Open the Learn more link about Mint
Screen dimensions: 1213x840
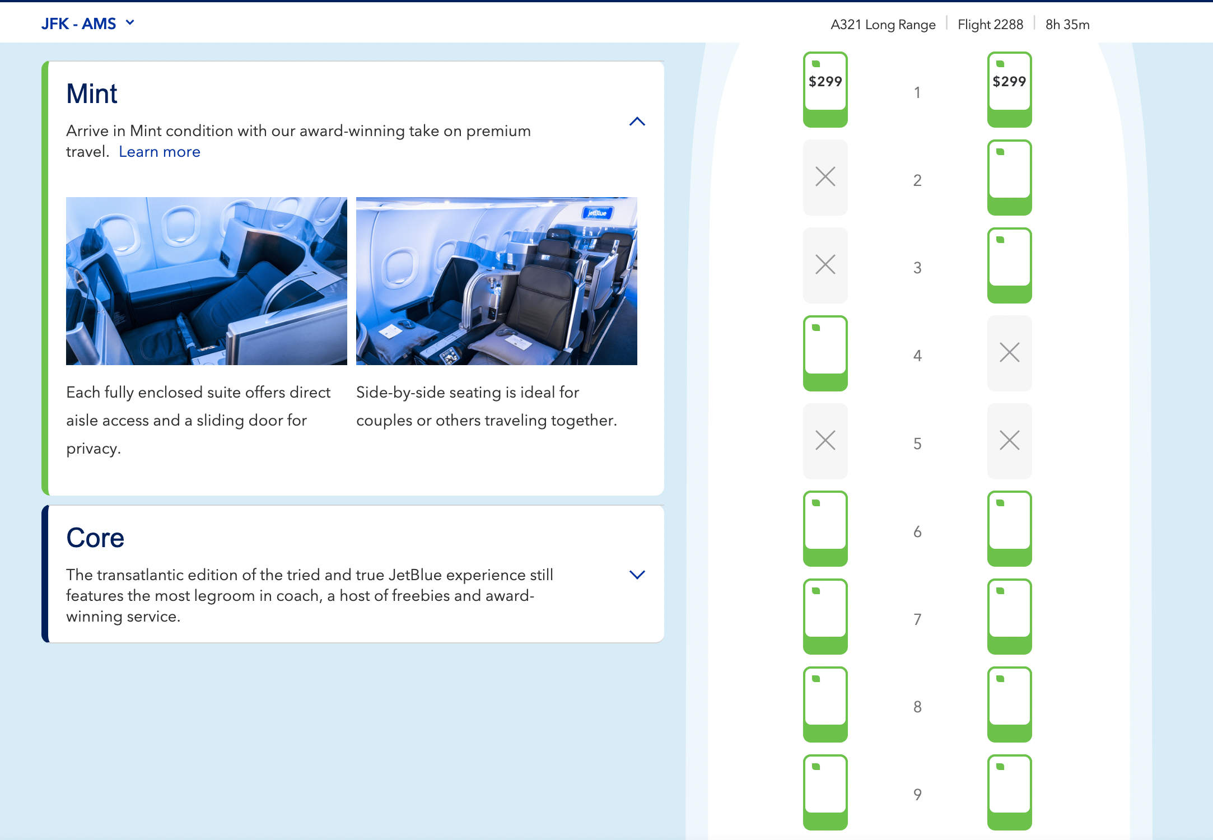(159, 152)
